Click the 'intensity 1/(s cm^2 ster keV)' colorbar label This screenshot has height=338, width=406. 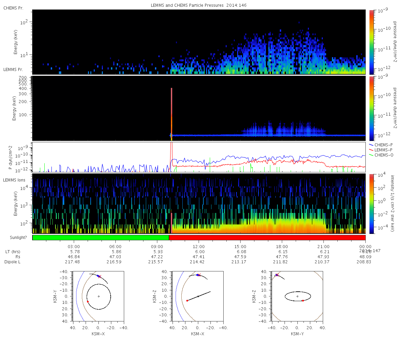click(392, 203)
